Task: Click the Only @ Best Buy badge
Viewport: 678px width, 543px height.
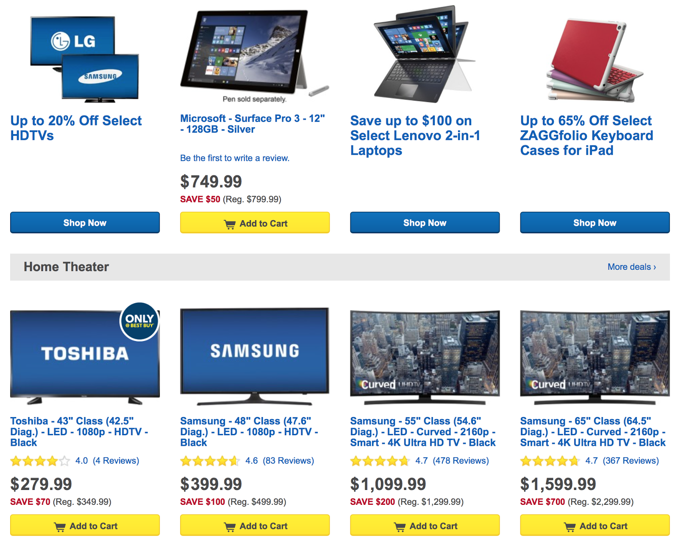Action: pyautogui.click(x=139, y=321)
